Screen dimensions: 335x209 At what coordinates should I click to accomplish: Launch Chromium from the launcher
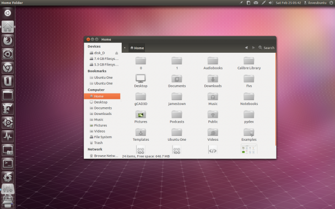8,68
